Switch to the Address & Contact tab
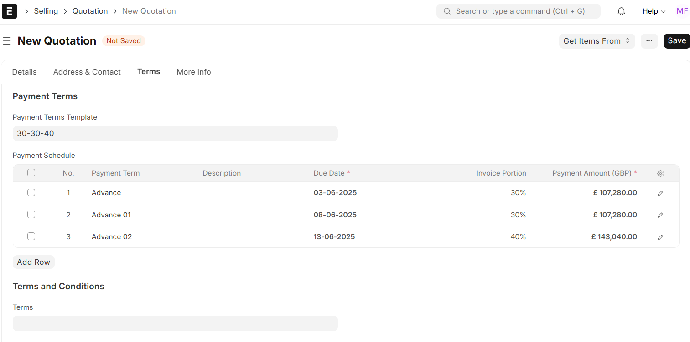The width and height of the screenshot is (690, 342). pyautogui.click(x=87, y=72)
